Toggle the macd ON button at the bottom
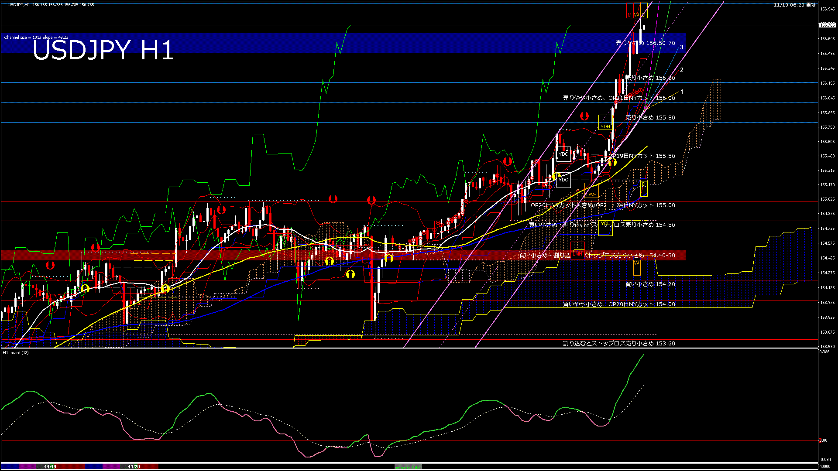838x471 pixels. [x=407, y=468]
